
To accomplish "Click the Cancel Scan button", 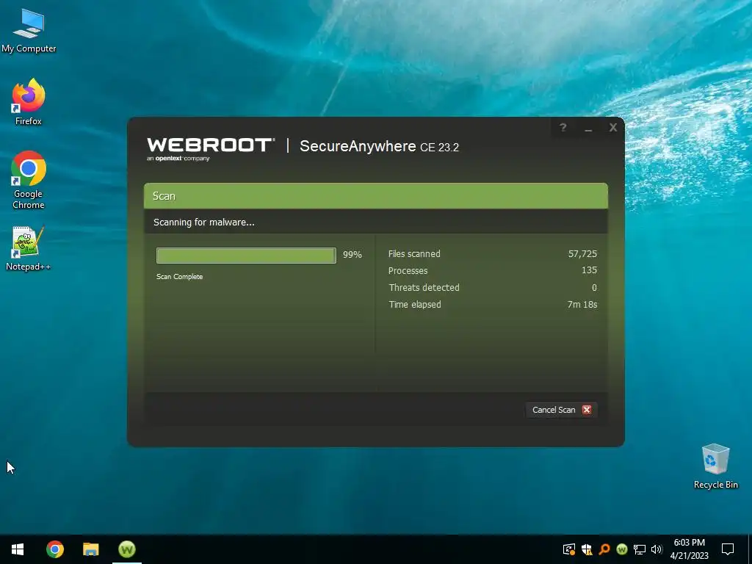I will click(562, 410).
